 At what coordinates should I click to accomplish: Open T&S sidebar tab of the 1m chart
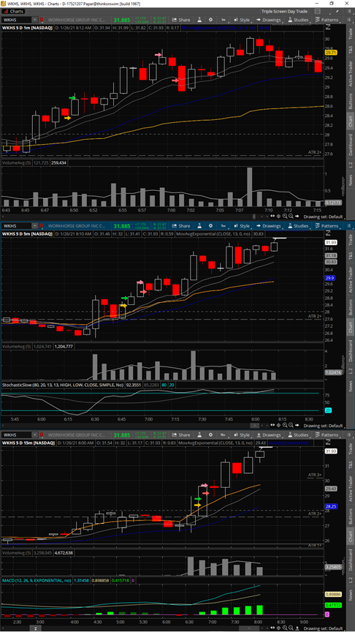pyautogui.click(x=350, y=49)
